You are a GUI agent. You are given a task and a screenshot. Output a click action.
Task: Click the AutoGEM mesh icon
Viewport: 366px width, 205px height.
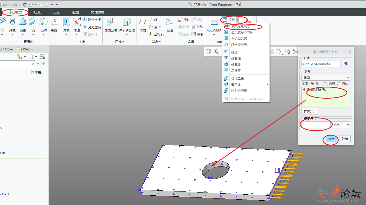[x=214, y=22]
